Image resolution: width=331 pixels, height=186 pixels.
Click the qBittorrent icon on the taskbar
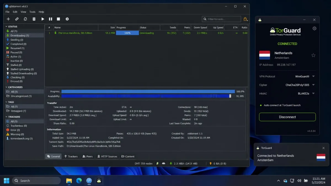pos(89,181)
